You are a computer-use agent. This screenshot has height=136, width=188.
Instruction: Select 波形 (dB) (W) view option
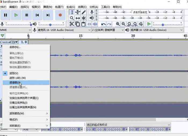26,78
